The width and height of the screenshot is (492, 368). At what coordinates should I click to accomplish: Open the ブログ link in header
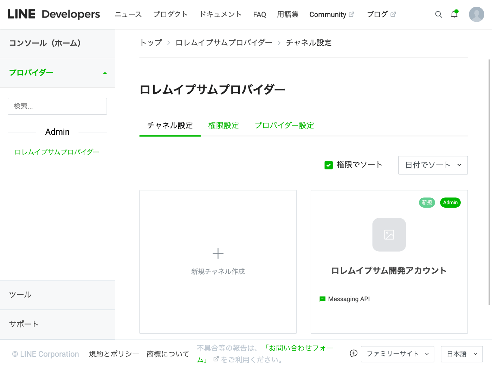pyautogui.click(x=377, y=14)
